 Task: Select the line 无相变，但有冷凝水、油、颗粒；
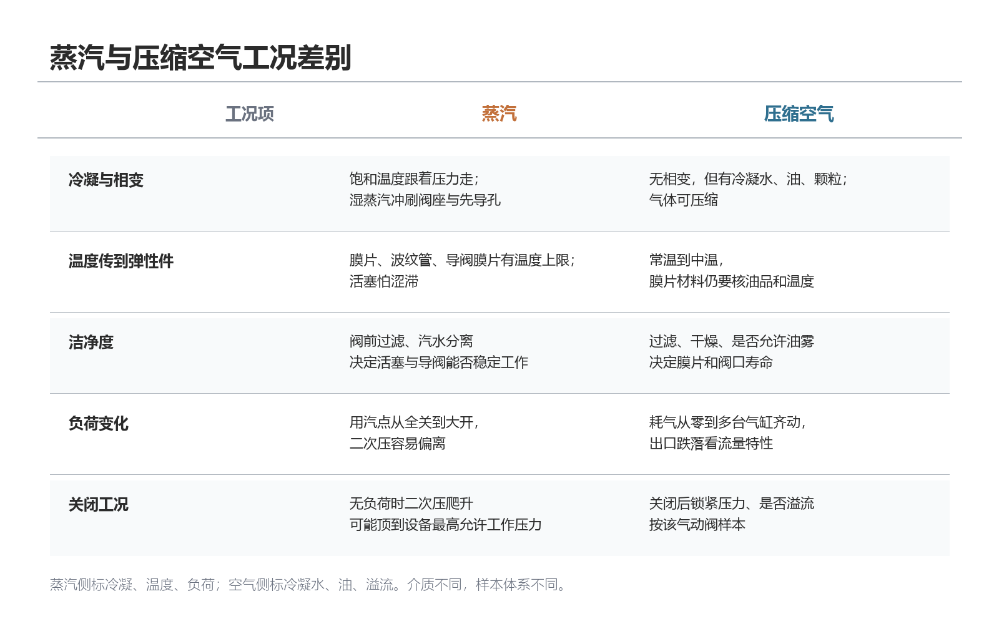click(x=749, y=179)
